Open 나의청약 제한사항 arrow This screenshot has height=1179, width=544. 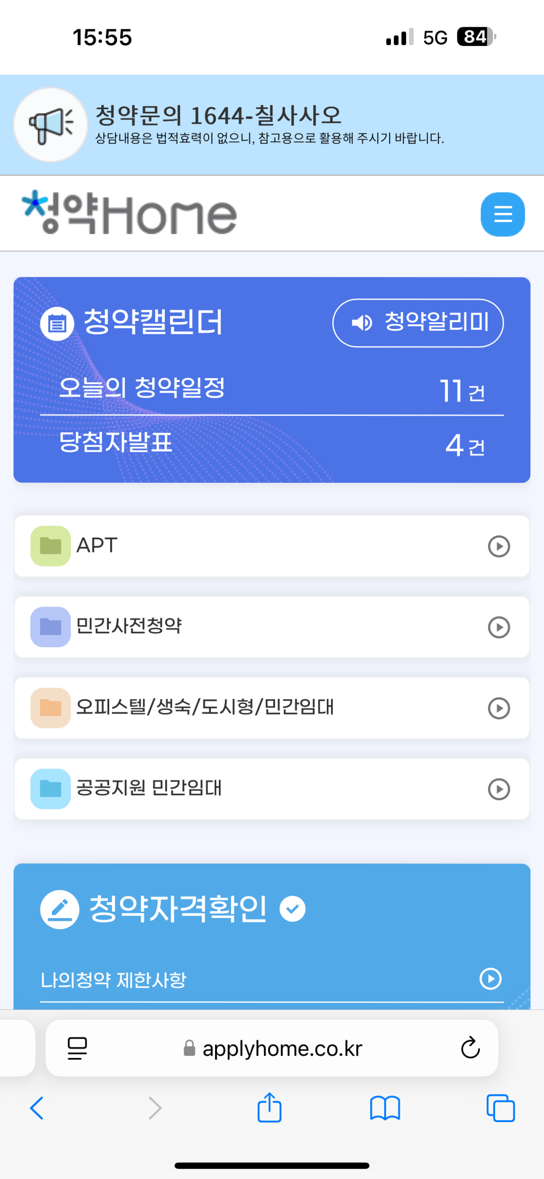pos(490,978)
